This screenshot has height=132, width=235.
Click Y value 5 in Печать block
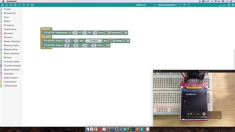(76, 41)
